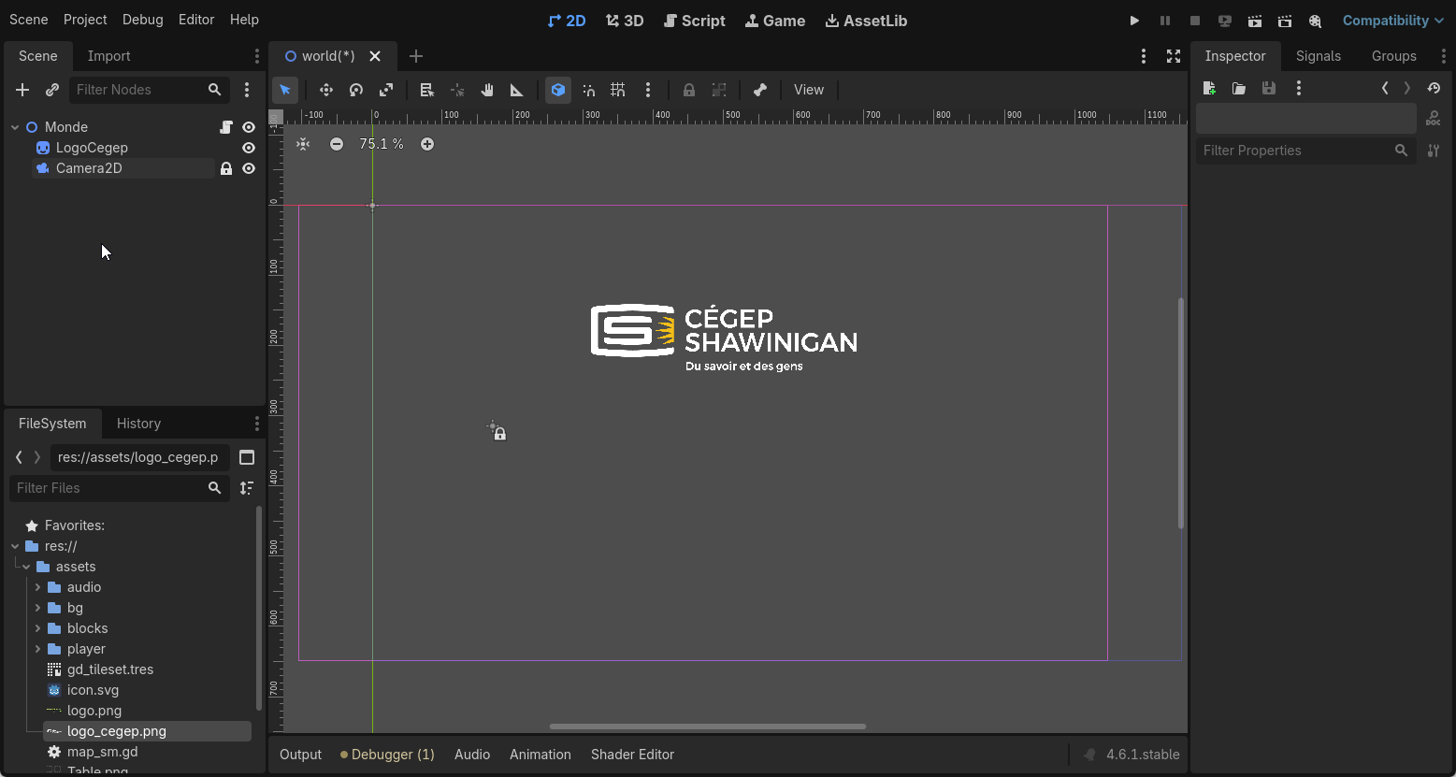Screen dimensions: 1456x777
Task: Collapse the assets folder
Action: point(26,567)
